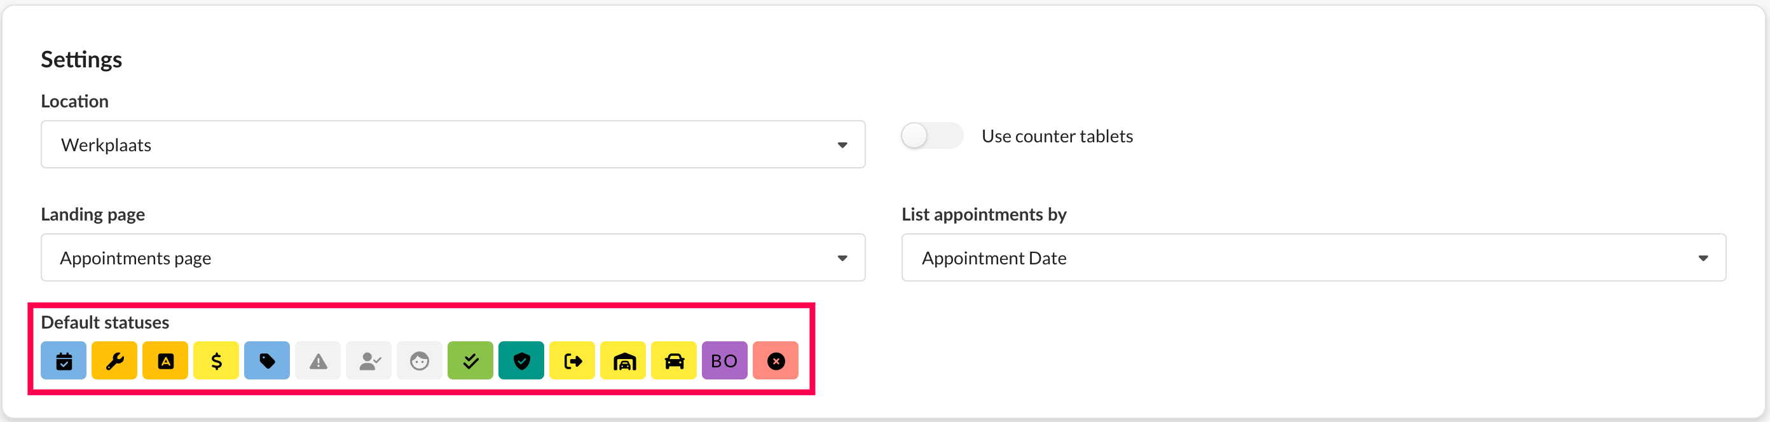Click the green double-checkmark status icon
The width and height of the screenshot is (1770, 422).
point(470,361)
